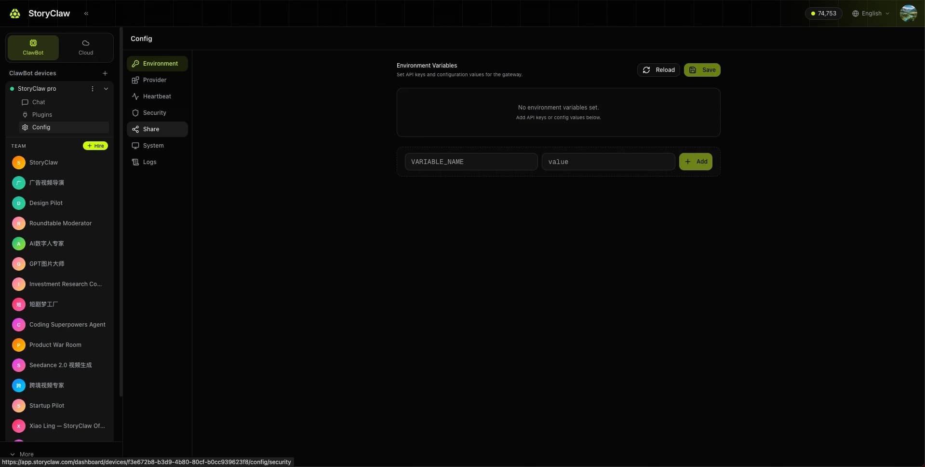Click the Config page heading
Viewport: 925px width, 467px height.
coord(141,39)
